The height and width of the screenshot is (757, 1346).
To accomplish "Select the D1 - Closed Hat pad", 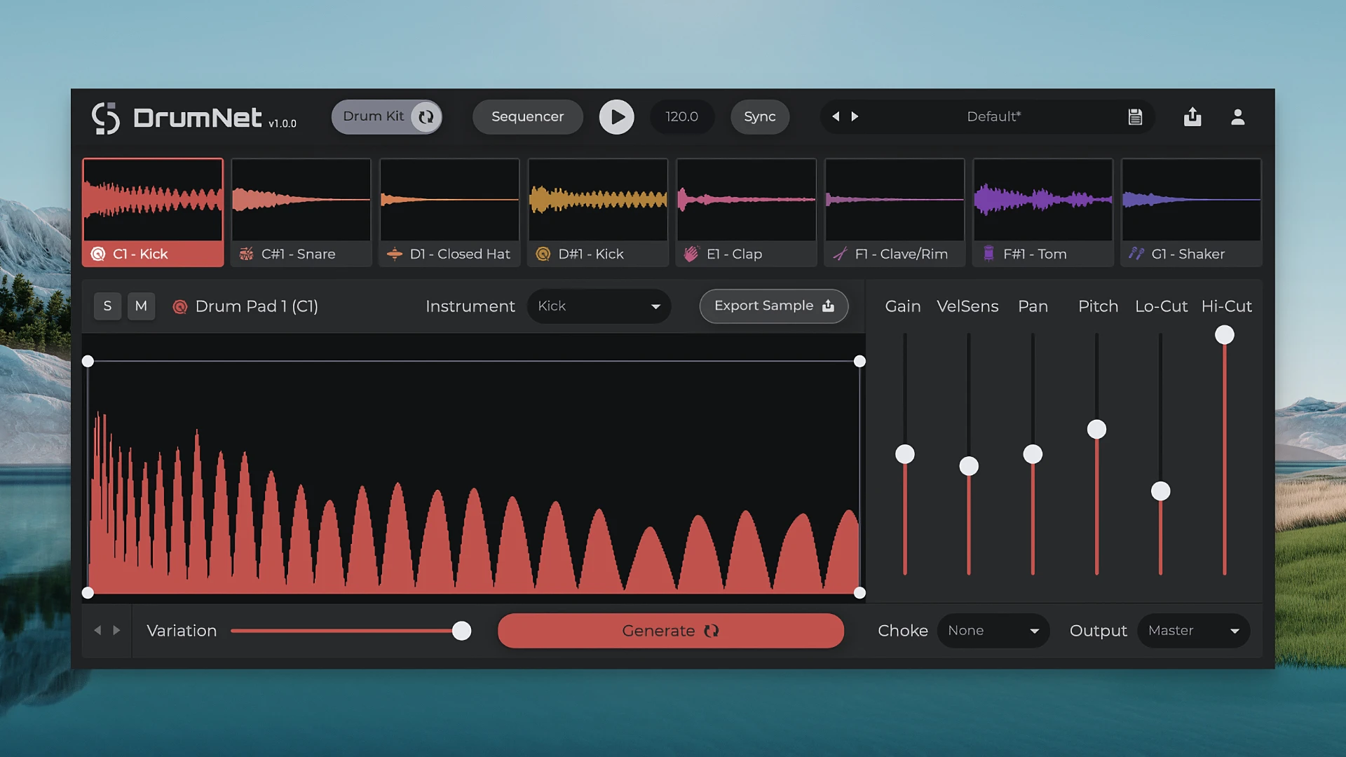I will point(449,212).
